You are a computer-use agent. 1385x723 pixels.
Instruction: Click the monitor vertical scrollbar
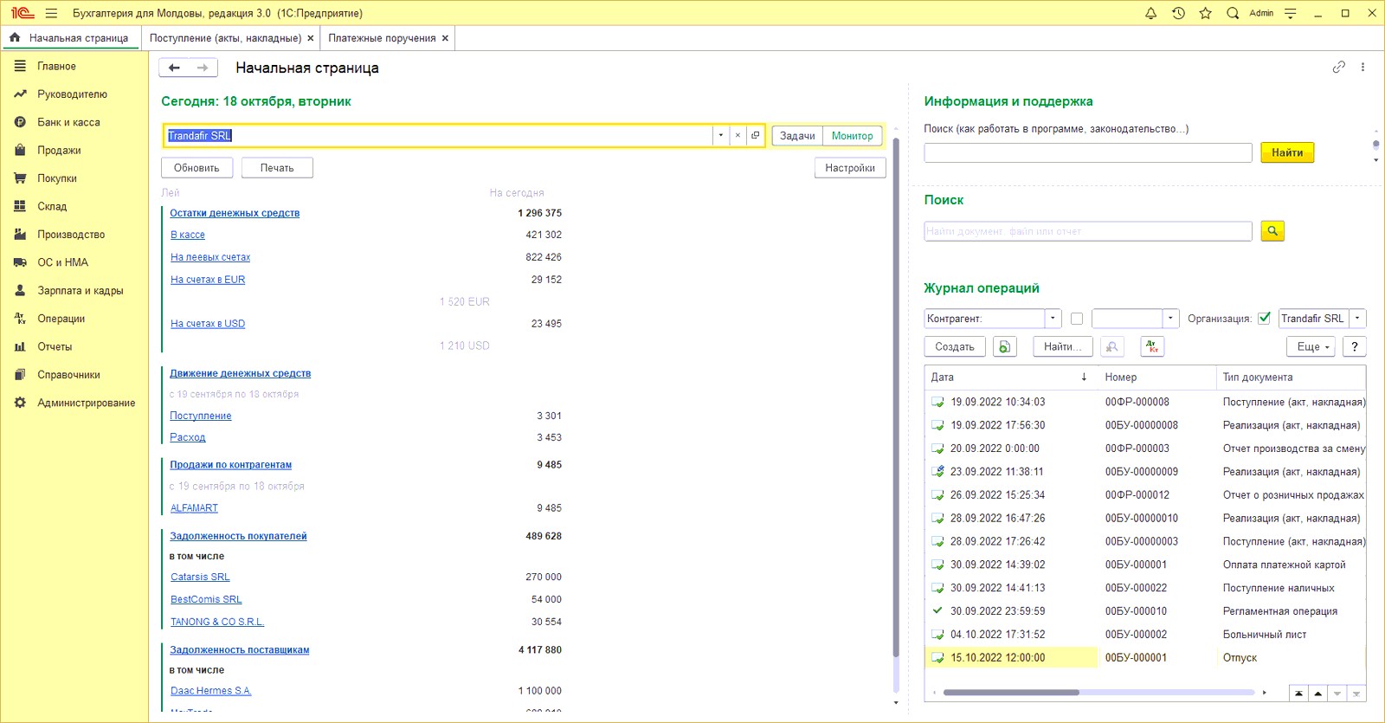click(896, 398)
